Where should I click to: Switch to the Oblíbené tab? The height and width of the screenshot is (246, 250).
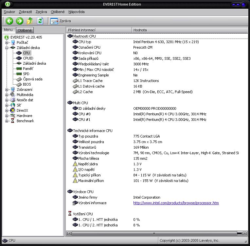(x=25, y=30)
